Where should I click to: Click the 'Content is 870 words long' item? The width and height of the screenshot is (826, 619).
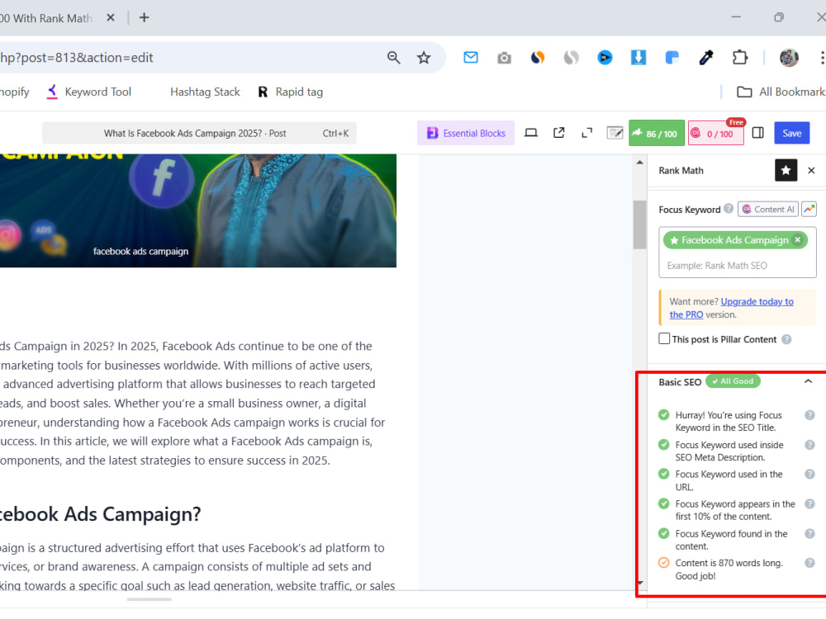(729, 569)
